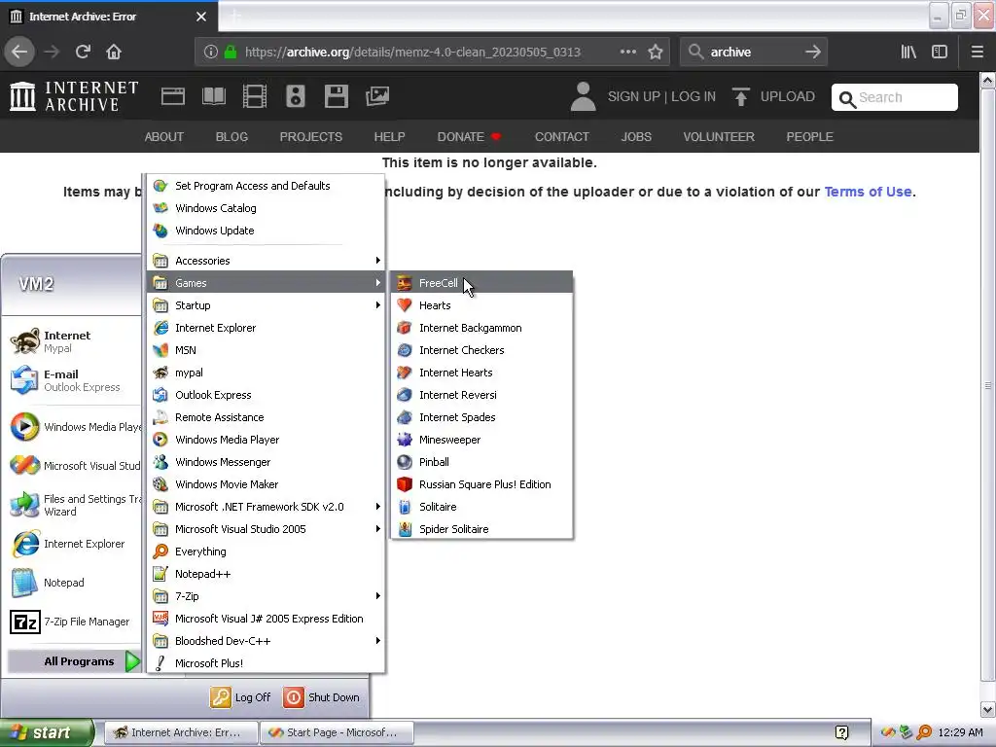The width and height of the screenshot is (996, 747).
Task: Expand Bloodshed Dev-C++ submenu
Action: coord(267,641)
